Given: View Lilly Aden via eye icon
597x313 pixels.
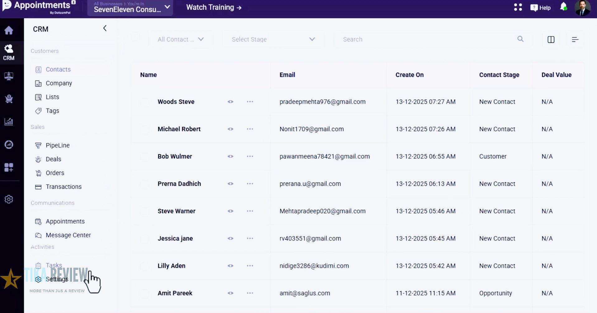Looking at the screenshot, I should (x=230, y=266).
